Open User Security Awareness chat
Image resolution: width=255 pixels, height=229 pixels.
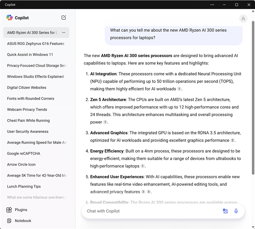pyautogui.click(x=36, y=131)
